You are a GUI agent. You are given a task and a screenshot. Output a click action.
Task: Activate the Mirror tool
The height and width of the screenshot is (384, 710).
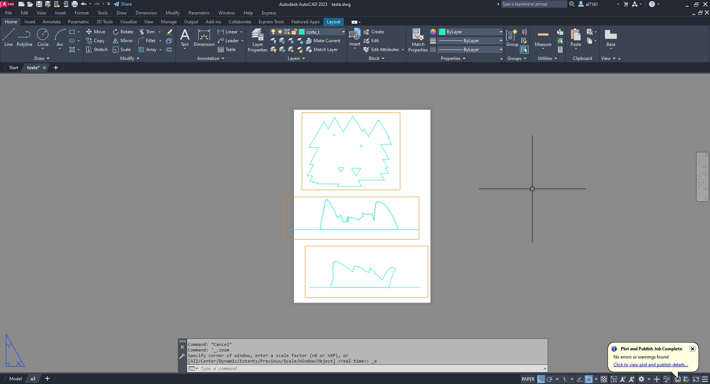(123, 41)
